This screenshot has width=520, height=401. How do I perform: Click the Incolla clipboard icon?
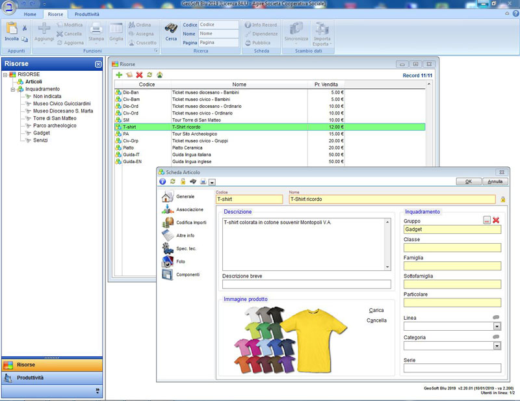[12, 29]
